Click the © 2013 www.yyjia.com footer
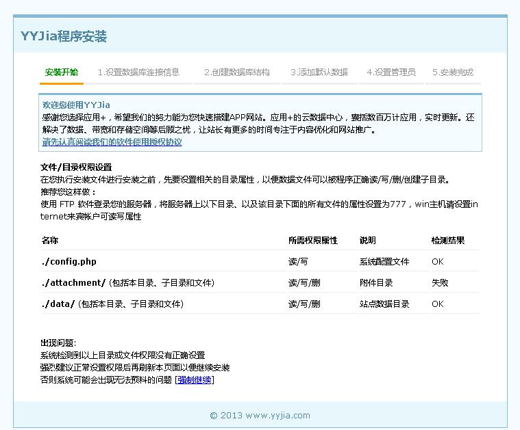520x430 pixels. point(260,416)
